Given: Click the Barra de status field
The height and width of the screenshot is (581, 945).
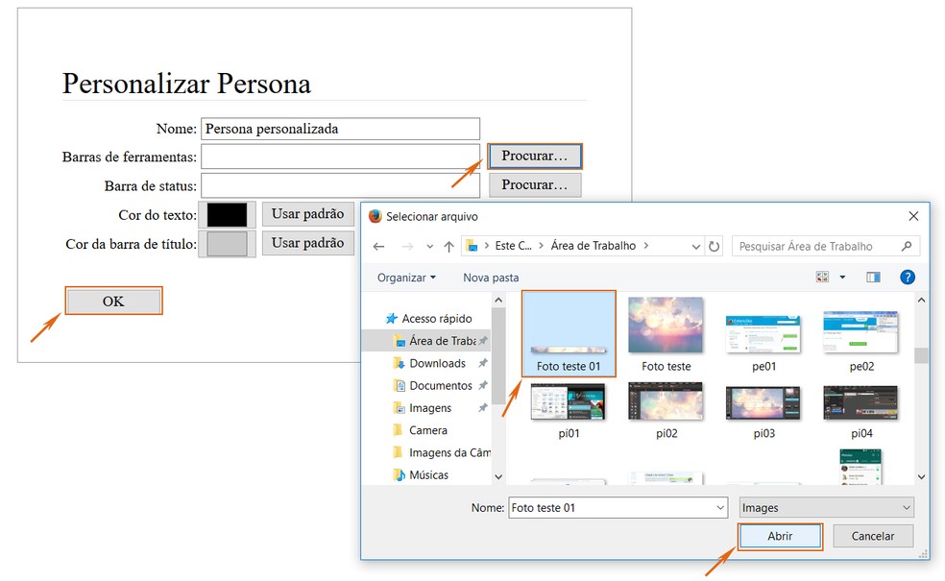Looking at the screenshot, I should tap(341, 185).
